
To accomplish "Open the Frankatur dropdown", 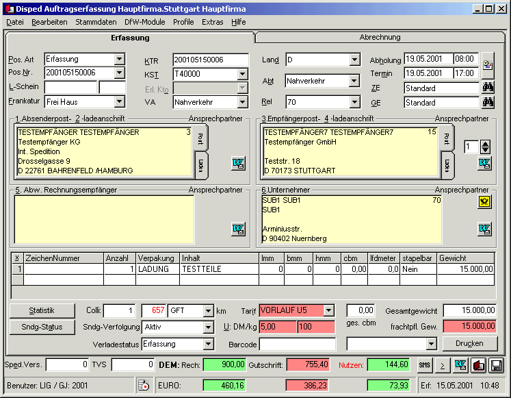I will tap(120, 102).
